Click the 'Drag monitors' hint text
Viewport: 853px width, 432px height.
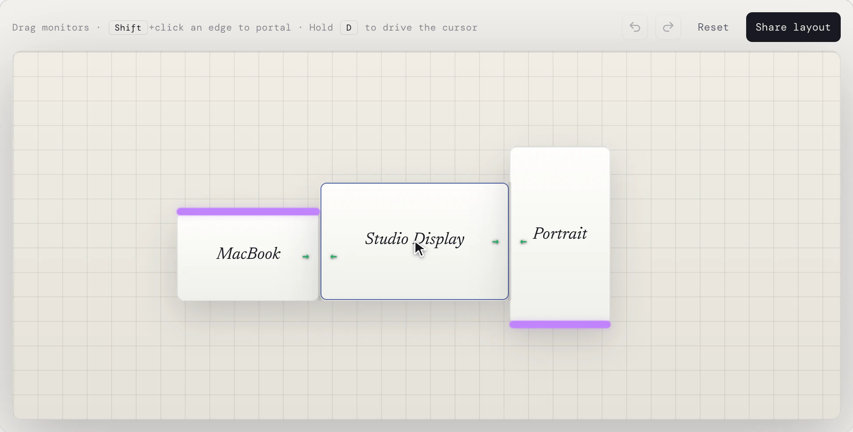51,28
